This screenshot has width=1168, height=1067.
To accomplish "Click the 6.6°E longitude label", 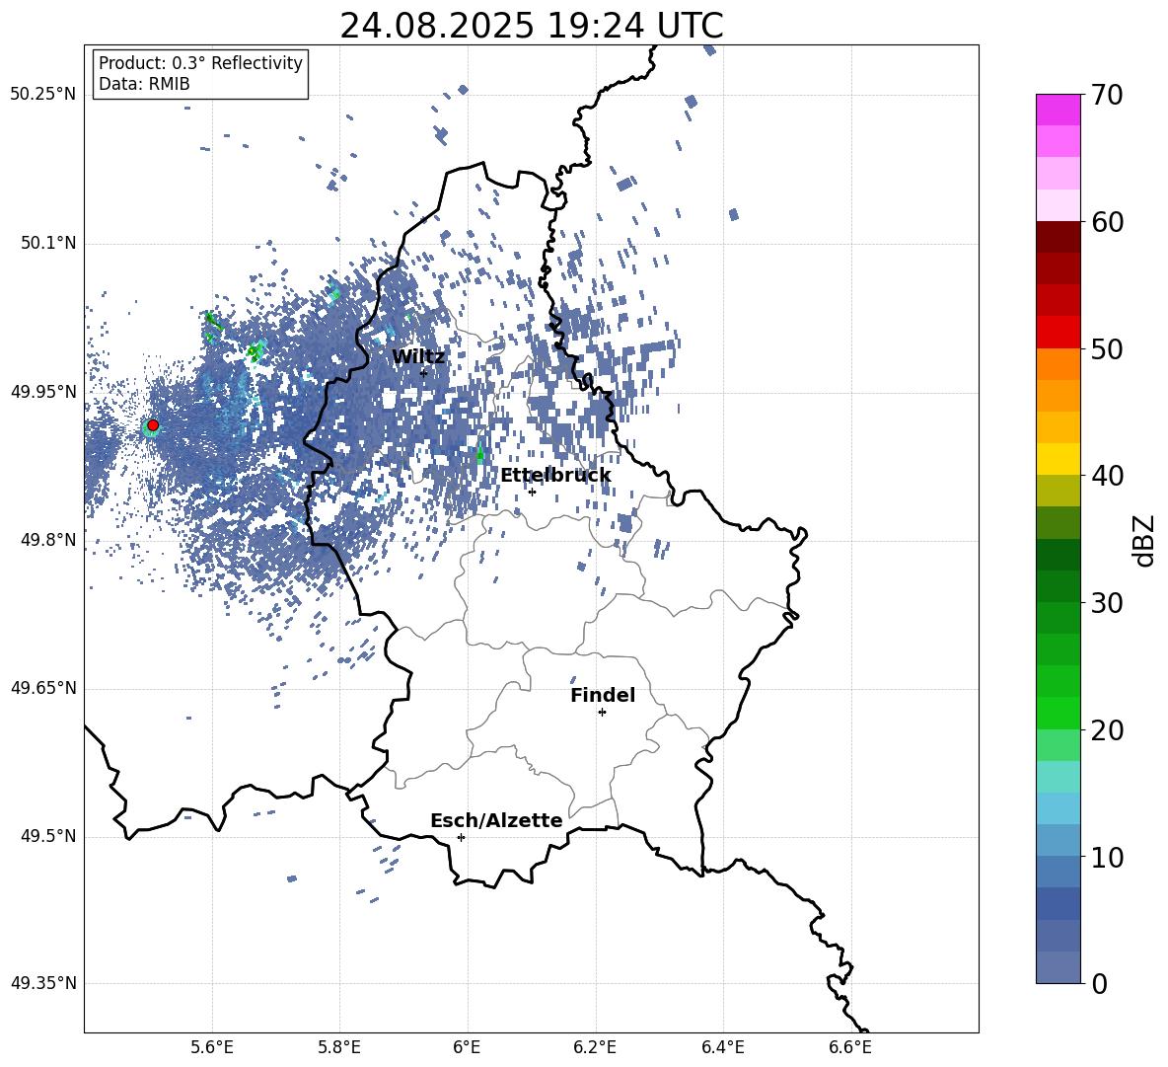I will point(850,1047).
